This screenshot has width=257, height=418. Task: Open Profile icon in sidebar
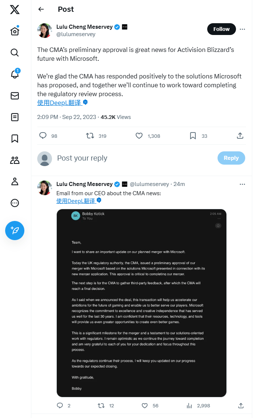pos(15,181)
